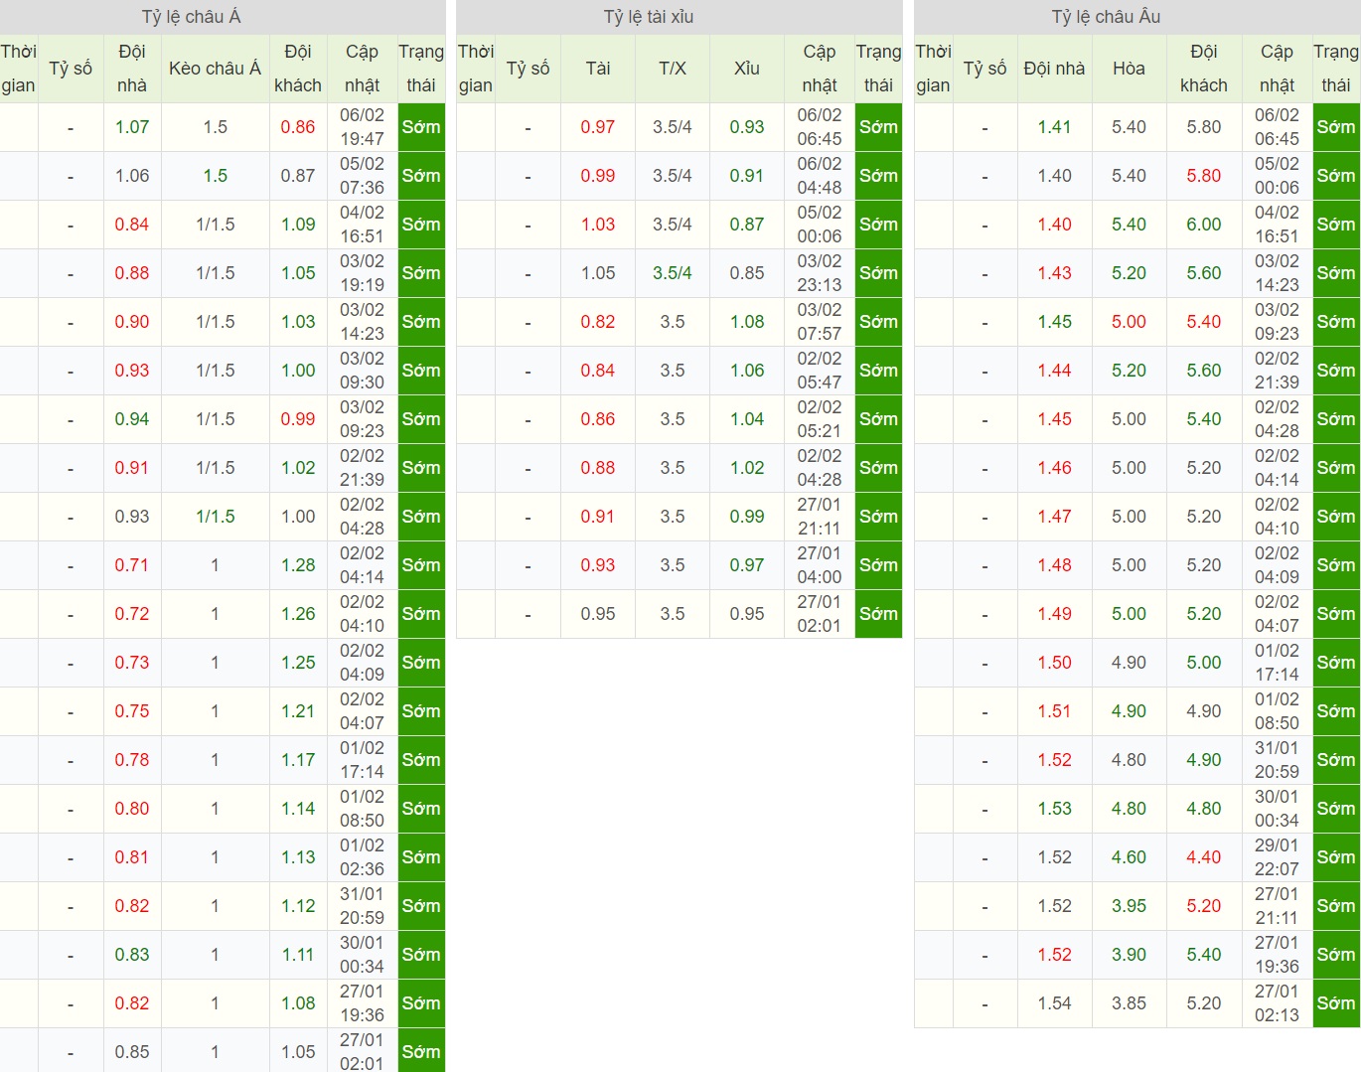This screenshot has width=1361, height=1072.
Task: Select green 1/1.5 handicap in châu Á 02/02 04:28 row
Action: [216, 517]
